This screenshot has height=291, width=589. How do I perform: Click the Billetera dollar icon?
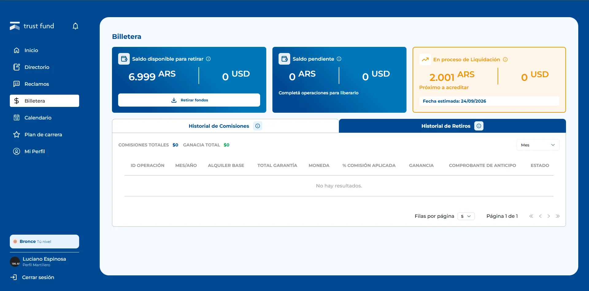(17, 101)
